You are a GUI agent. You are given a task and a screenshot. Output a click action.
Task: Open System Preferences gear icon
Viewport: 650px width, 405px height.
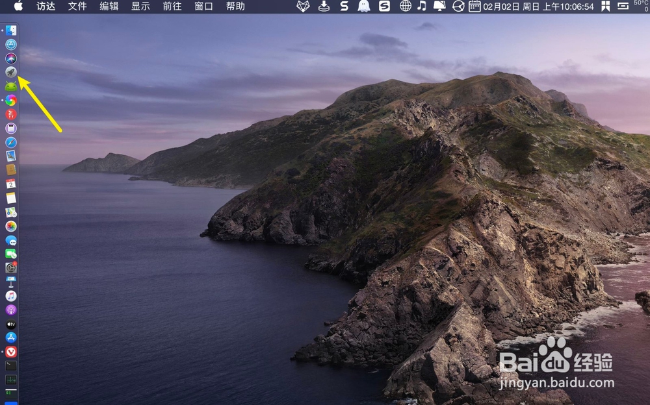(11, 268)
